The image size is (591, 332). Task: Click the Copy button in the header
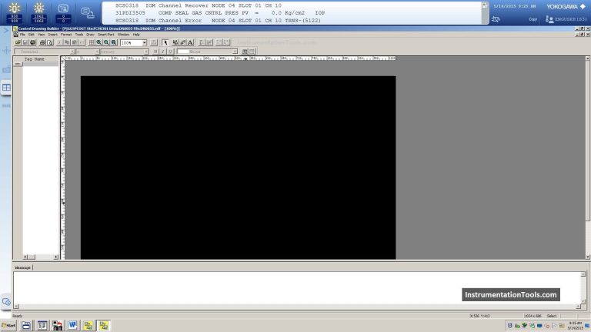pos(533,18)
